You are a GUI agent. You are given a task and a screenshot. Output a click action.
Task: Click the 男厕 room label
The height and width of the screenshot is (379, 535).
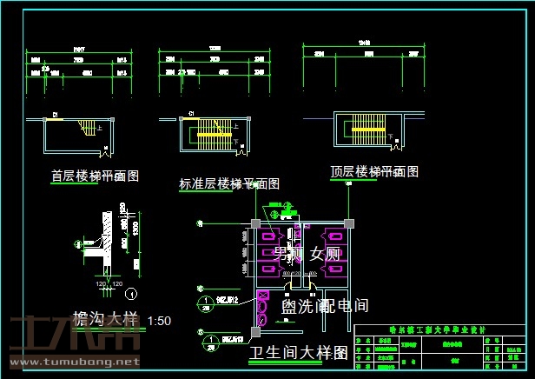pyautogui.click(x=287, y=255)
